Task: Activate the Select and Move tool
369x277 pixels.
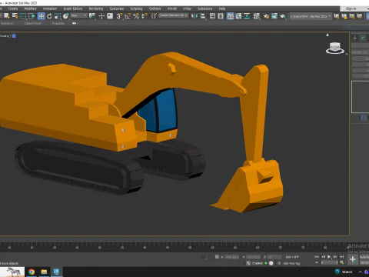Action: tap(41, 16)
